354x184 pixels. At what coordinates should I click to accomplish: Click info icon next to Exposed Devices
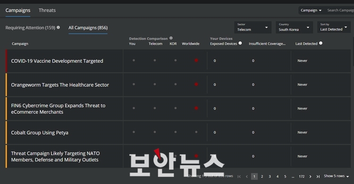click(240, 43)
